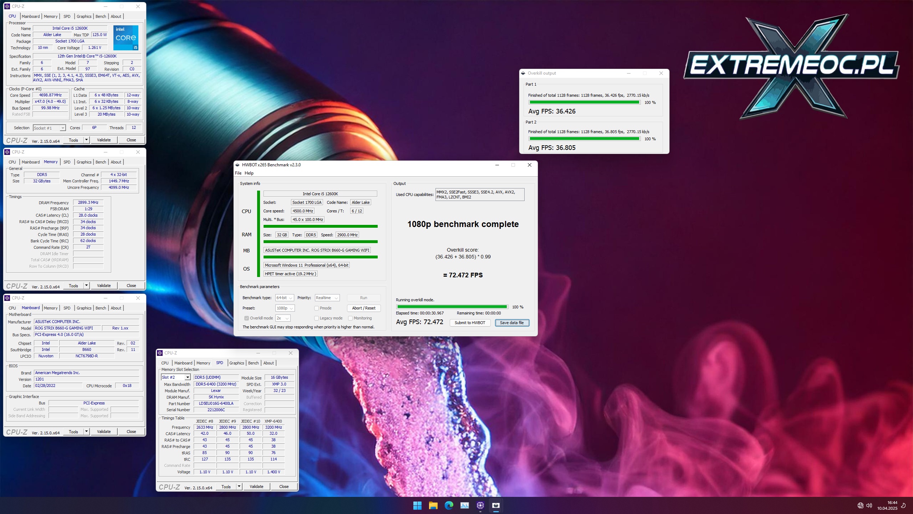Click the Running overkill mode progress bar
The width and height of the screenshot is (913, 514).
coord(452,307)
